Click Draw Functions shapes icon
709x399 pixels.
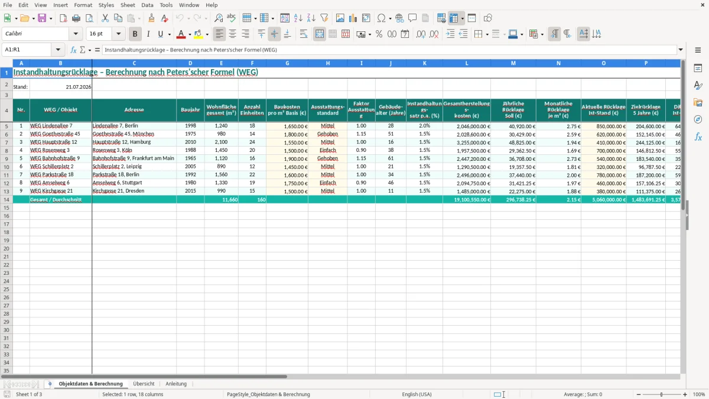coord(487,18)
